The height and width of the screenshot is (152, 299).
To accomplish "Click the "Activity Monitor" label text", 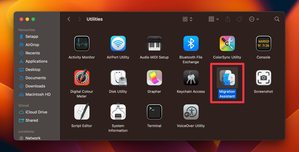I will pos(82,57).
